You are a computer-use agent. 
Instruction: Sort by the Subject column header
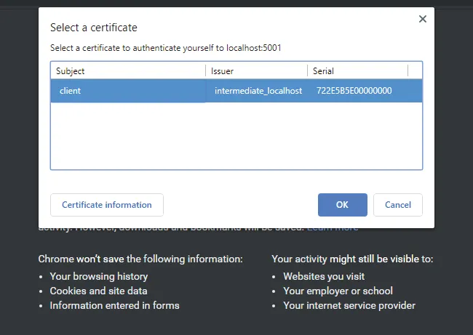coord(127,71)
